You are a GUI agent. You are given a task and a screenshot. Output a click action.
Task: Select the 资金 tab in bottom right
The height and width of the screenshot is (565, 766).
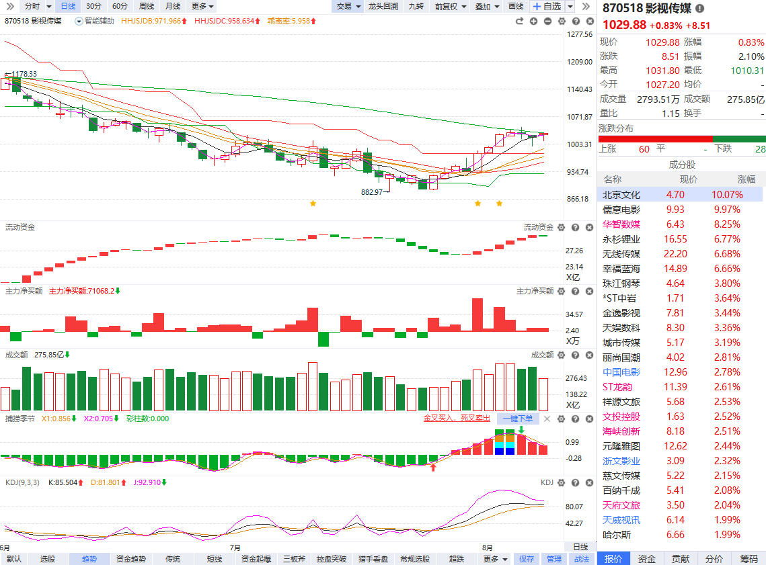(647, 559)
